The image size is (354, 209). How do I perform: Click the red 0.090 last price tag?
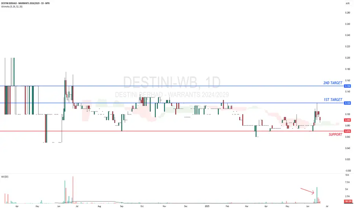pyautogui.click(x=348, y=120)
